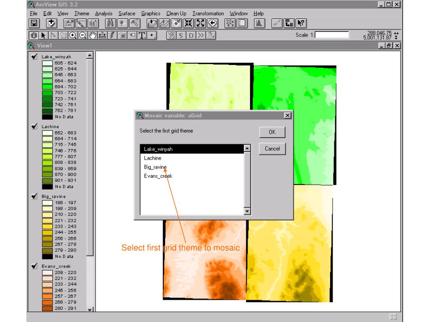Select the Label tag tool

[132, 35]
